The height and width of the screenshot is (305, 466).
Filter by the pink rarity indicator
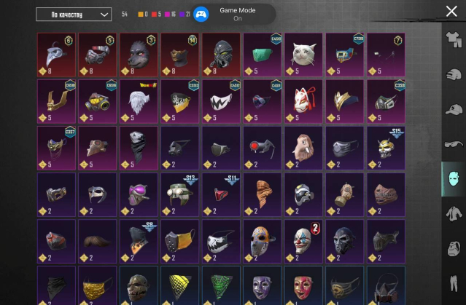pyautogui.click(x=167, y=15)
